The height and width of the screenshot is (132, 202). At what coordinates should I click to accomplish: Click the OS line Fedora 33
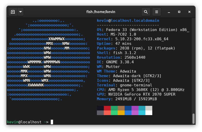[143, 30]
